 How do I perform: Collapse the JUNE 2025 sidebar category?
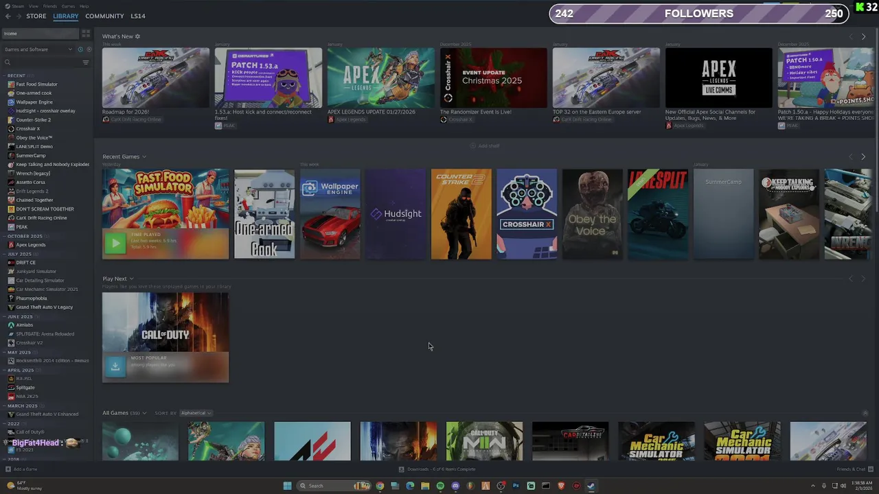[x=4, y=316]
